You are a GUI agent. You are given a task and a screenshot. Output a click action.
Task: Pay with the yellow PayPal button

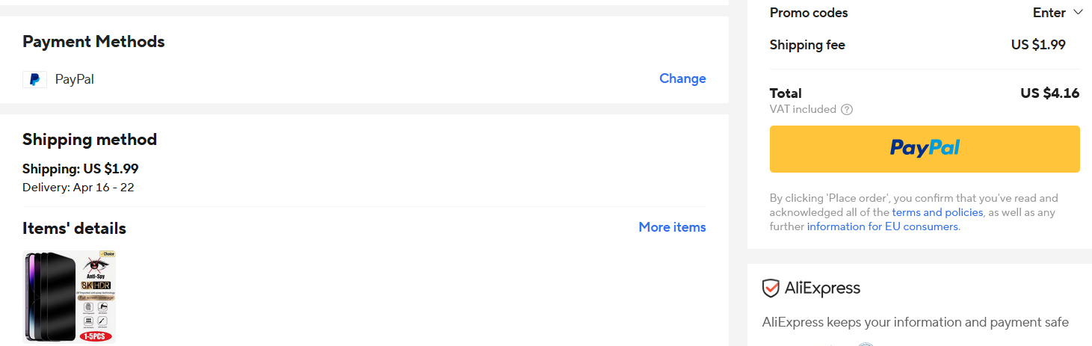click(x=925, y=149)
